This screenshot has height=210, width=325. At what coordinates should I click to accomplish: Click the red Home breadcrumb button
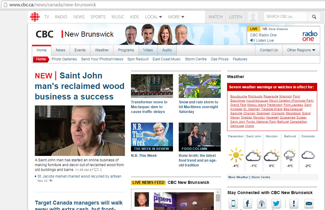coord(41,59)
